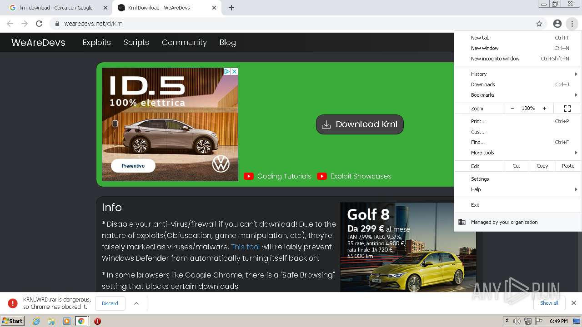Viewport: 582px width, 327px height.
Task: Reload the current page
Action: click(39, 24)
